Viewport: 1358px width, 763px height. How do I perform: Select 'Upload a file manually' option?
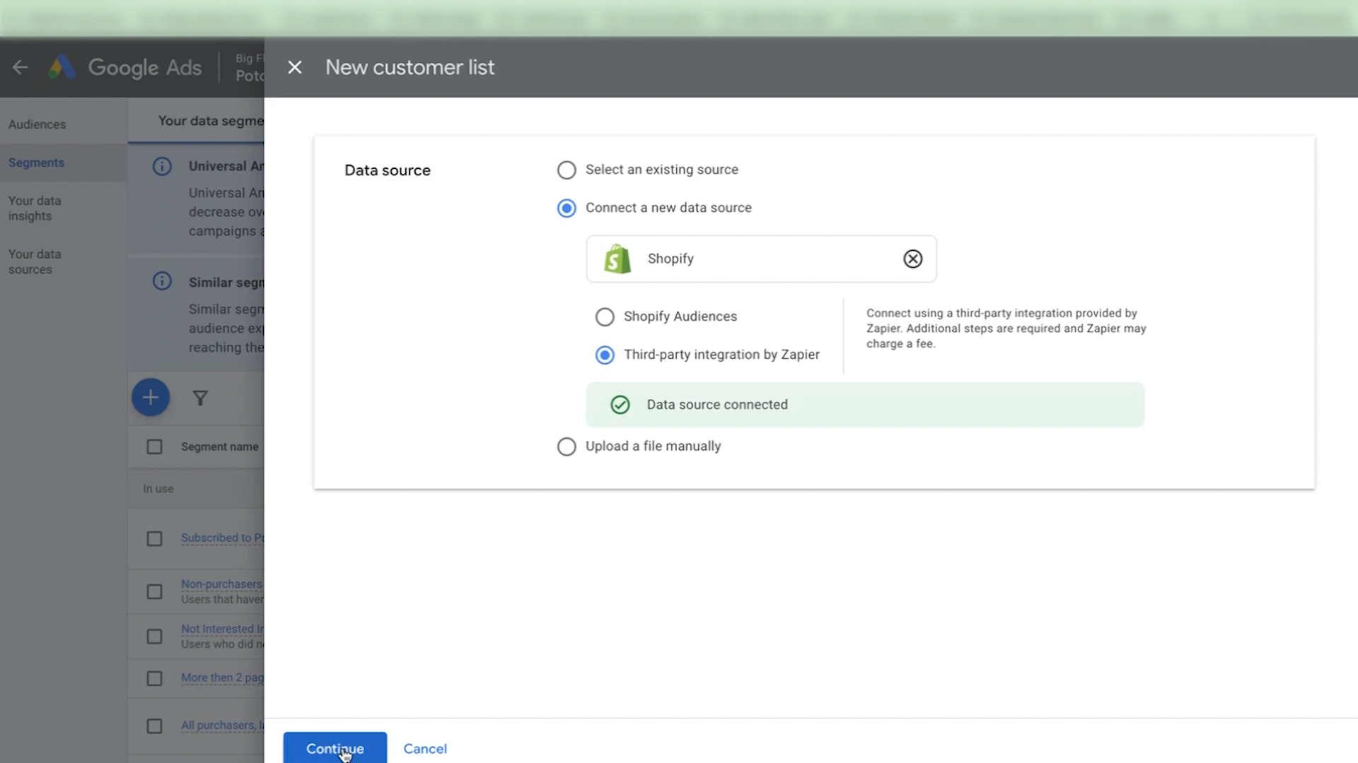click(567, 446)
